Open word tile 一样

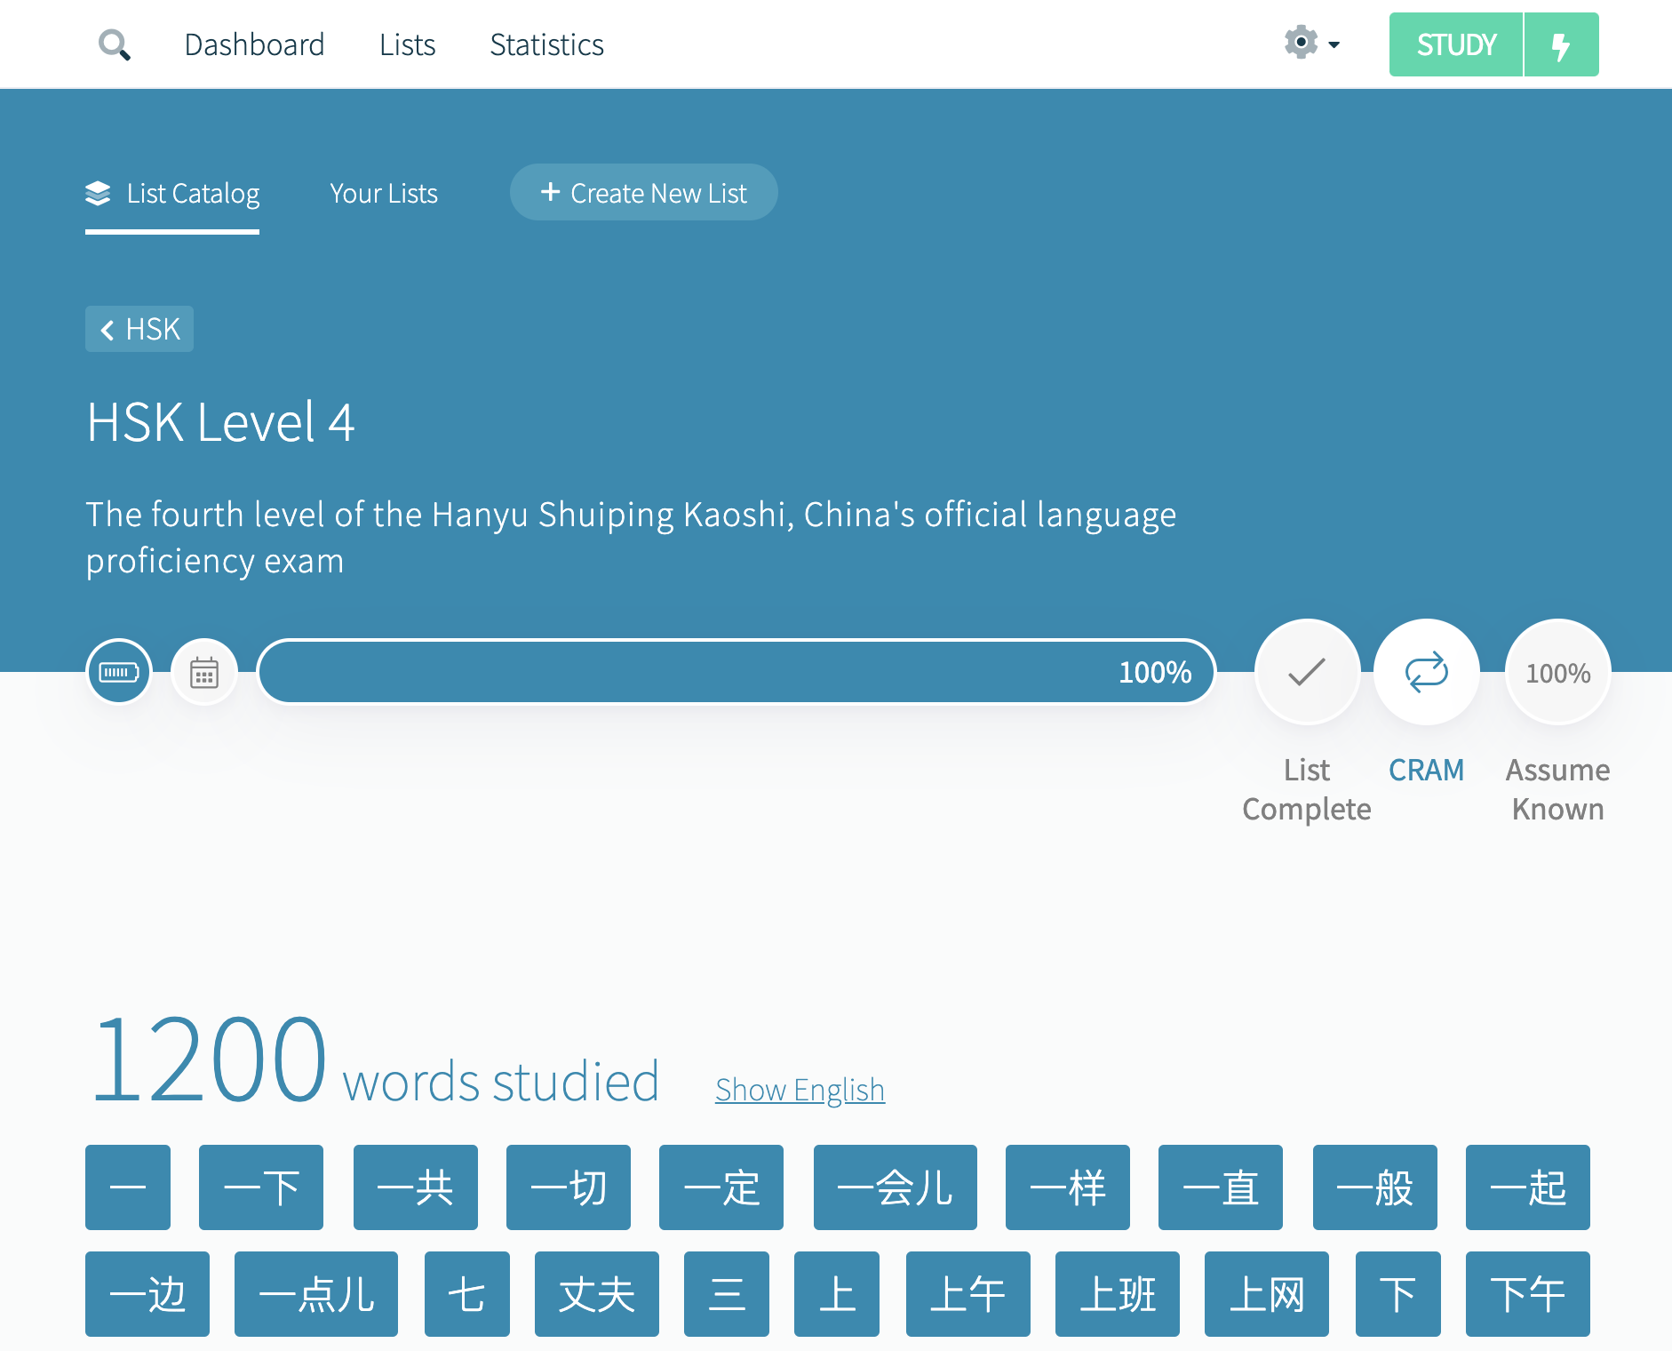[1068, 1187]
